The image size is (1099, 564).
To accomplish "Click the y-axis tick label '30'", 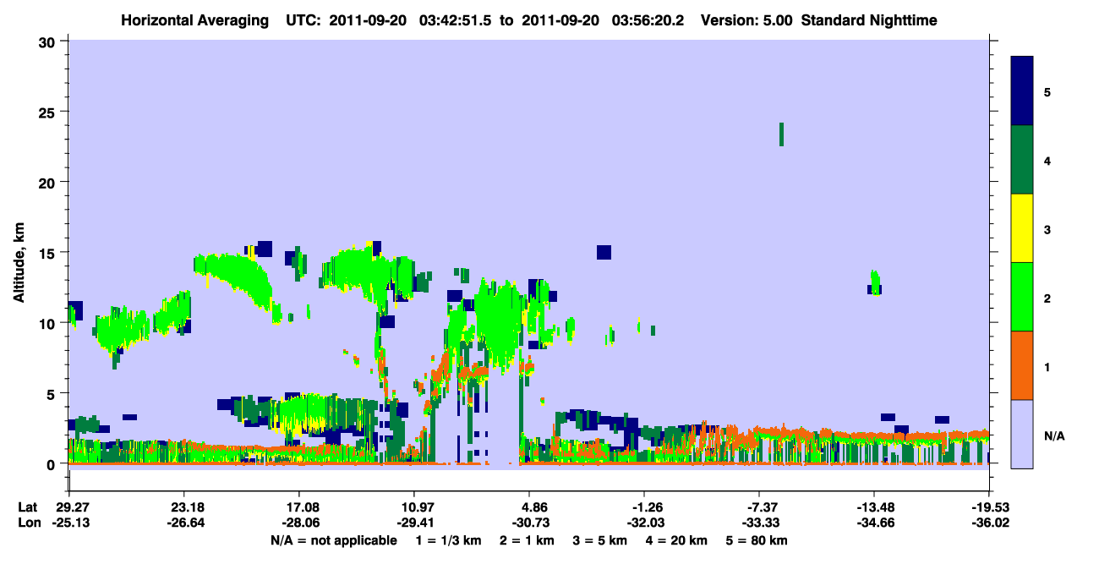I will tap(49, 41).
